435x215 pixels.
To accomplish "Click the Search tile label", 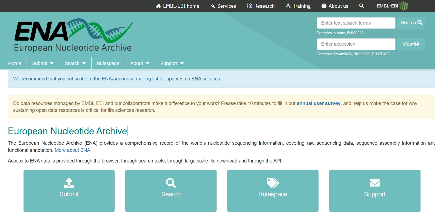I will [x=171, y=194].
